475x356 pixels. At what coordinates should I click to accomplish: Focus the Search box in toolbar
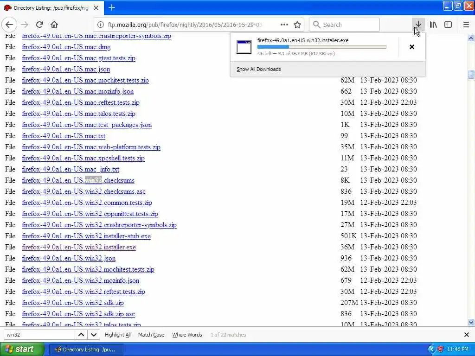(x=344, y=25)
